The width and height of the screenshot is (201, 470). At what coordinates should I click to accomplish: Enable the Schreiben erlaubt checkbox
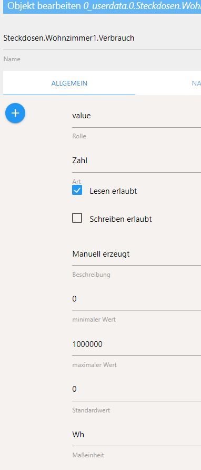77,218
